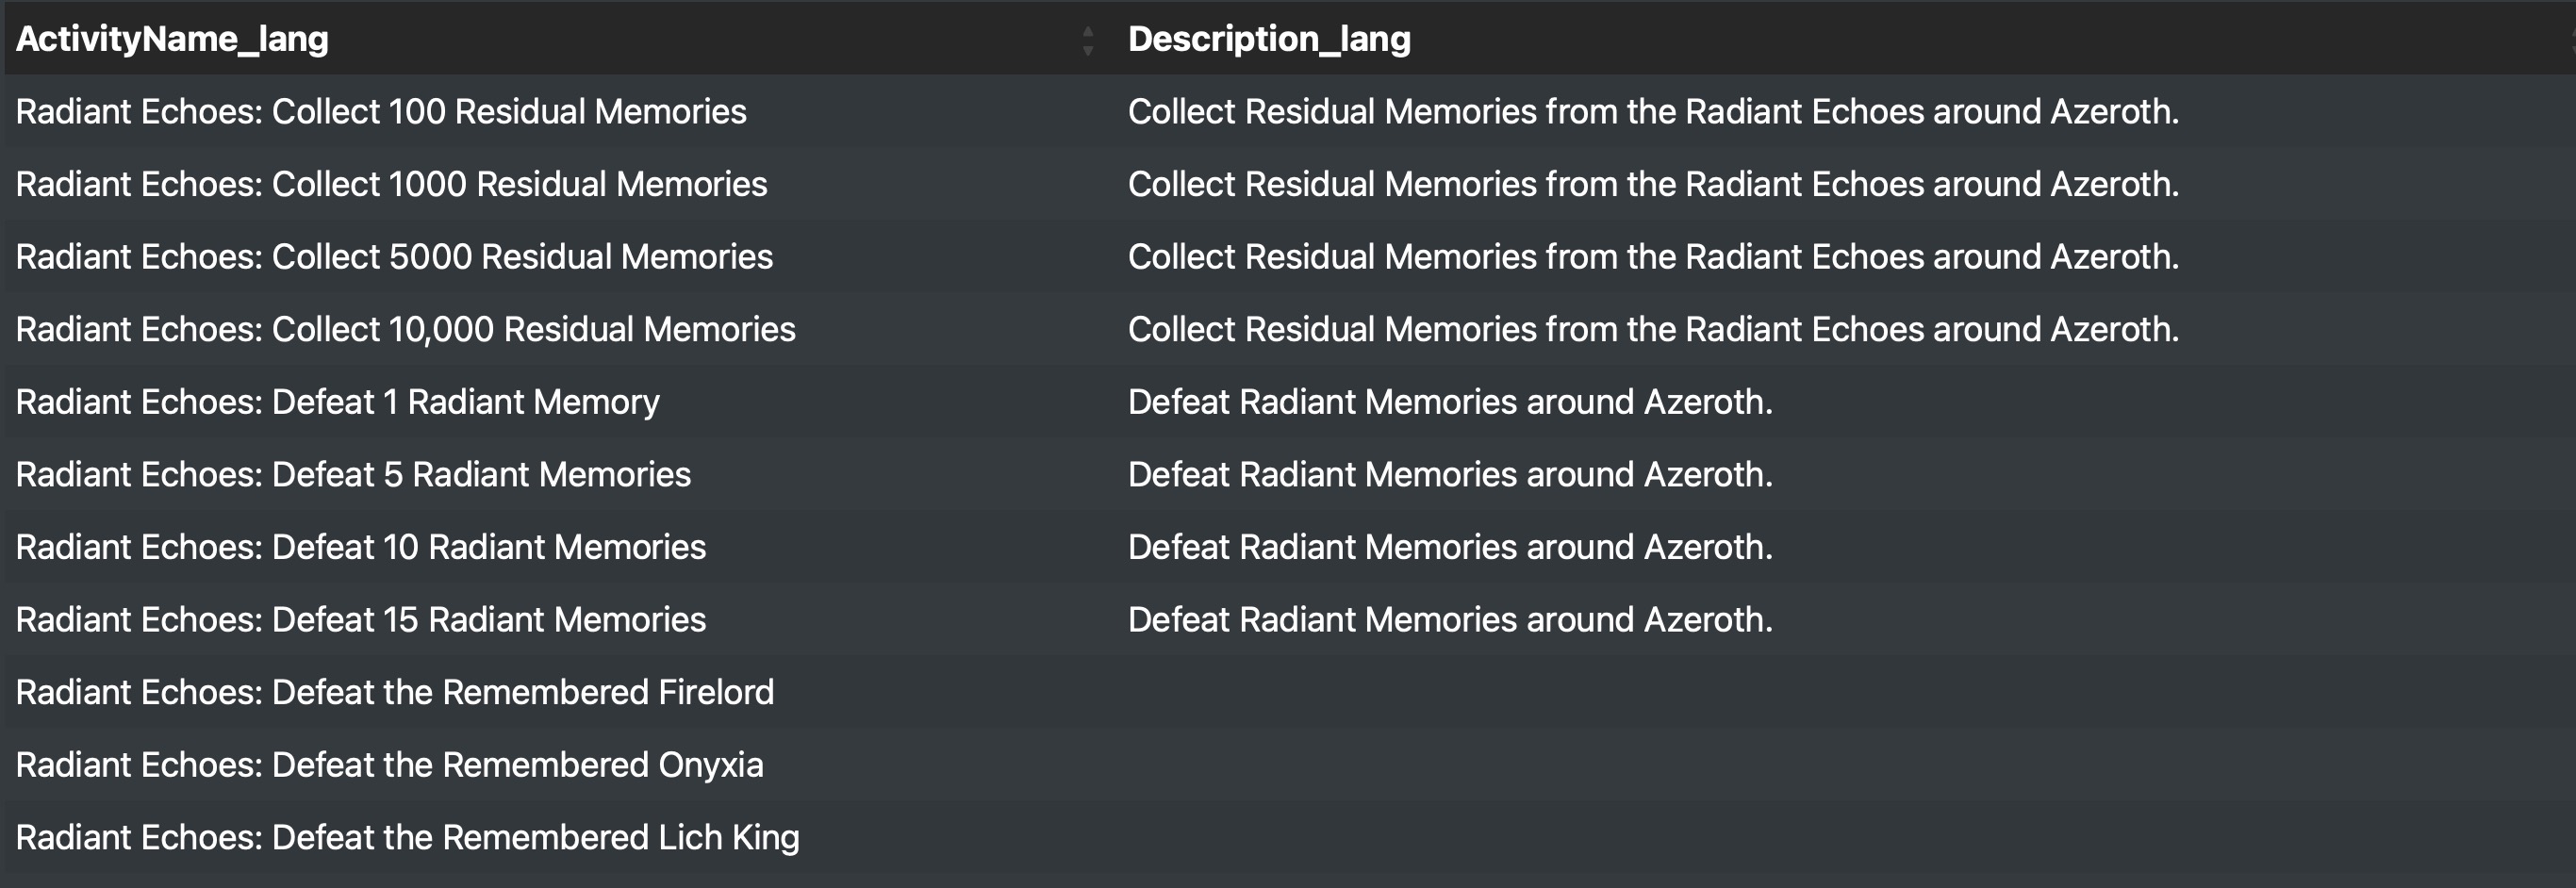Select the Defeat 15 Radiant Memories row
Image resolution: width=2576 pixels, height=888 pixels.
pyautogui.click(x=1290, y=619)
